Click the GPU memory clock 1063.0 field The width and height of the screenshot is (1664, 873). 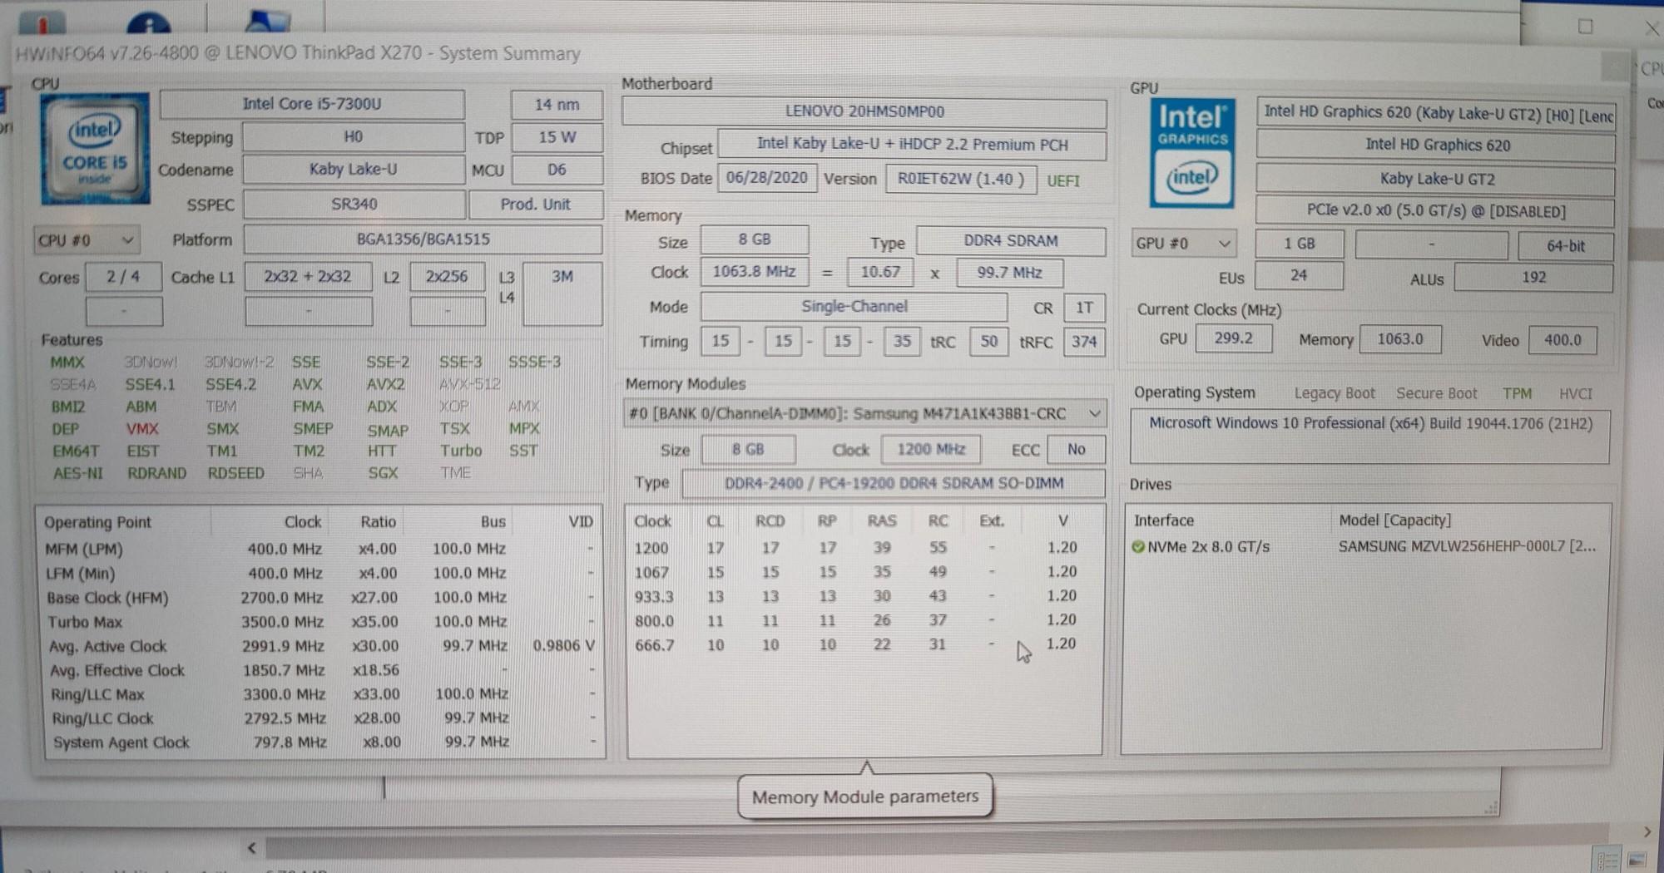(1400, 339)
